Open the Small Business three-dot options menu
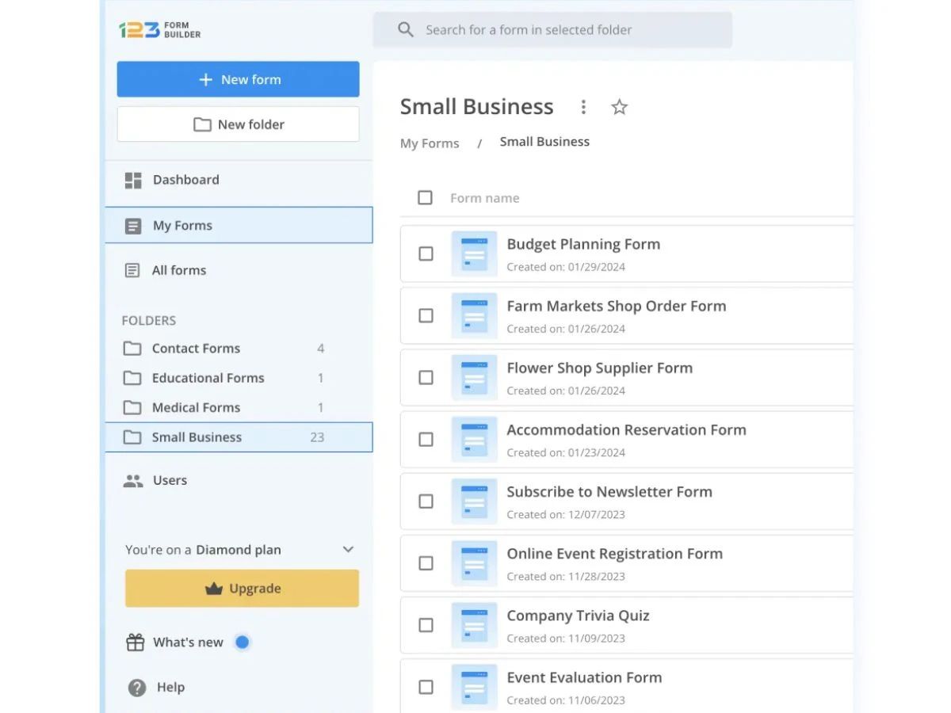Viewport: 951px width, 713px height. point(583,107)
